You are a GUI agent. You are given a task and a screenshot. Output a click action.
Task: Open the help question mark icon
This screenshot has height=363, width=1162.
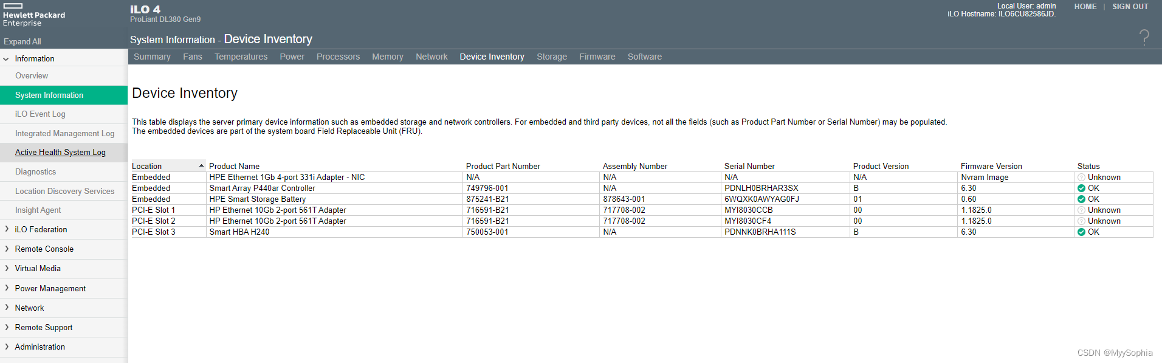[1144, 38]
